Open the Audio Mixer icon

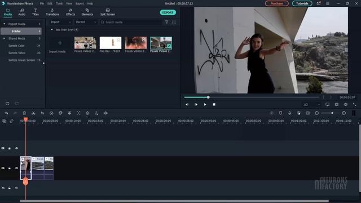click(298, 113)
